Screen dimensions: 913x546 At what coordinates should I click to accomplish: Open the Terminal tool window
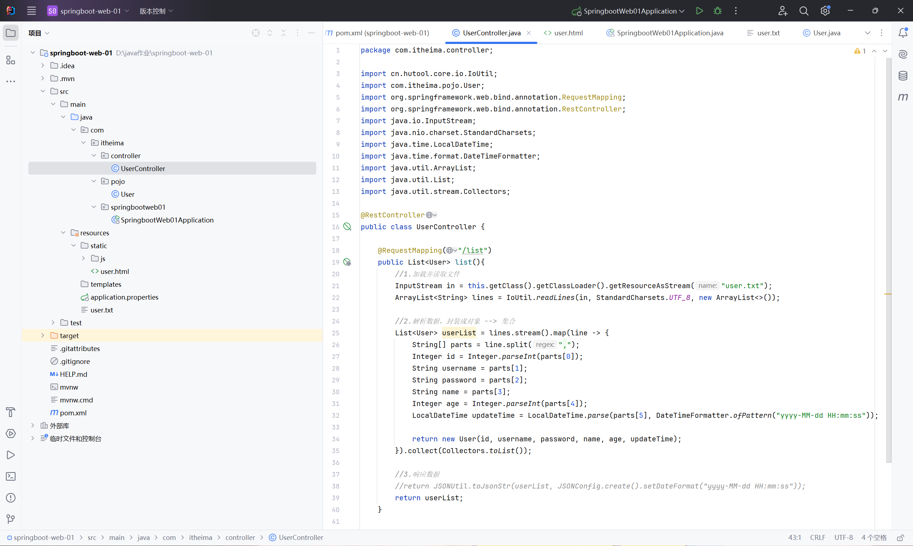(11, 476)
